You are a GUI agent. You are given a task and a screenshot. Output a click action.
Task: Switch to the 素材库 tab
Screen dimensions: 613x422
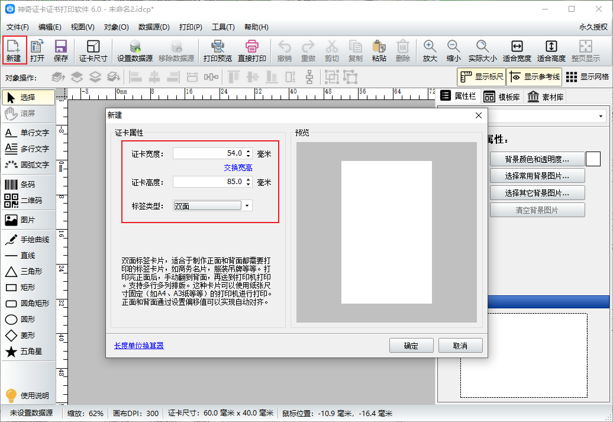[x=546, y=97]
